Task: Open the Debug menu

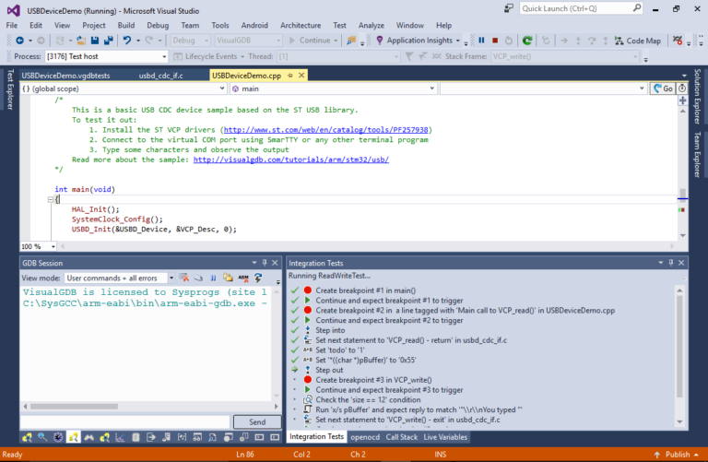Action: point(158,25)
